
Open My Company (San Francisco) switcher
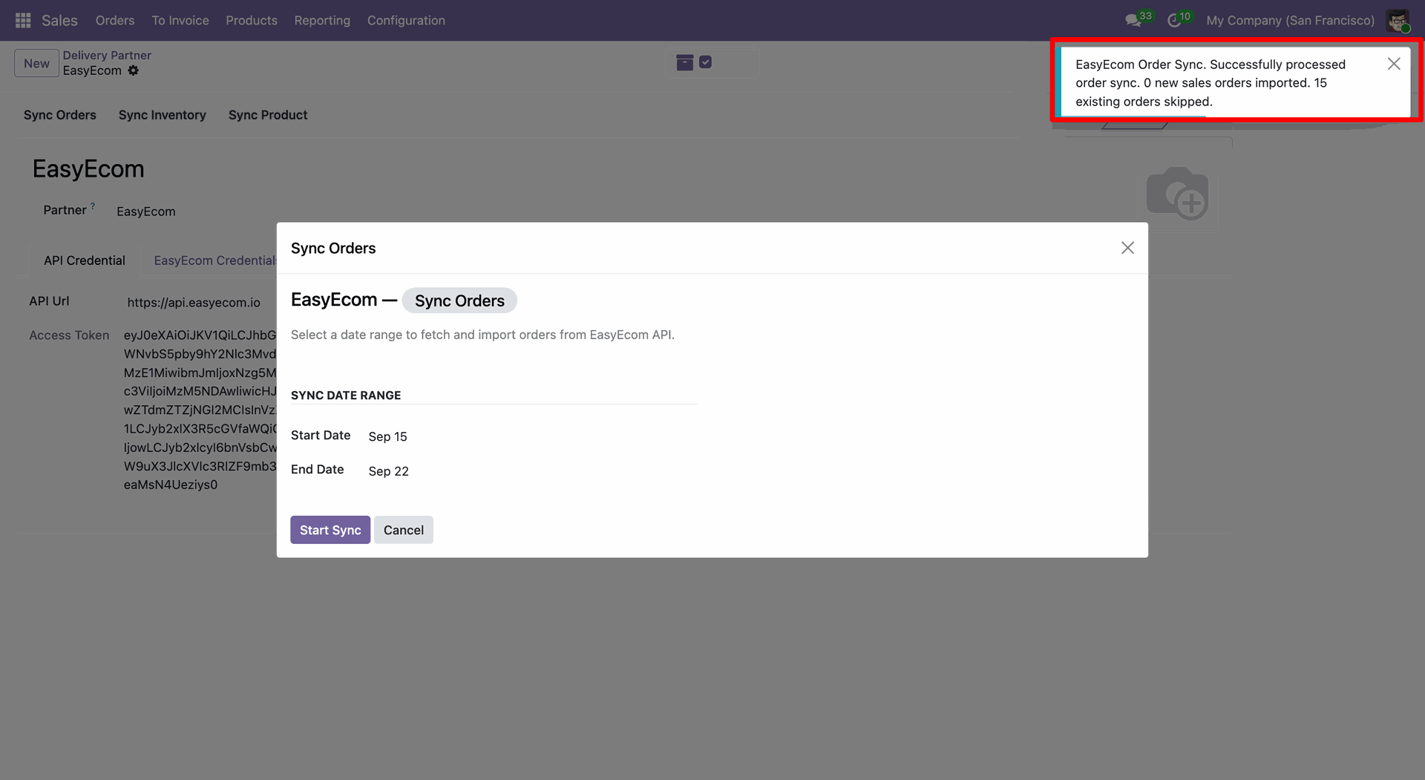click(1290, 20)
